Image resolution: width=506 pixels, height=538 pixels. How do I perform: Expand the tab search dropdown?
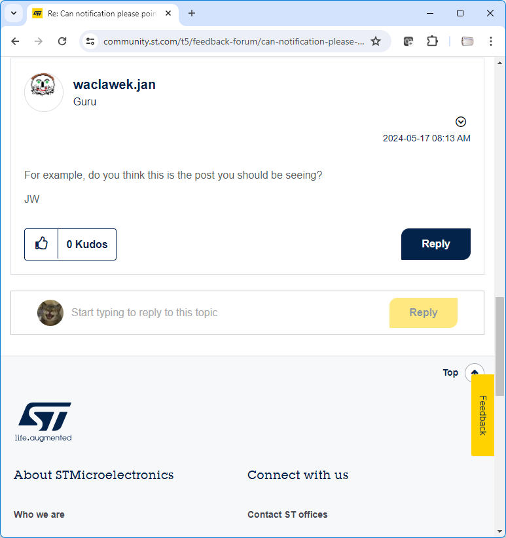14,13
